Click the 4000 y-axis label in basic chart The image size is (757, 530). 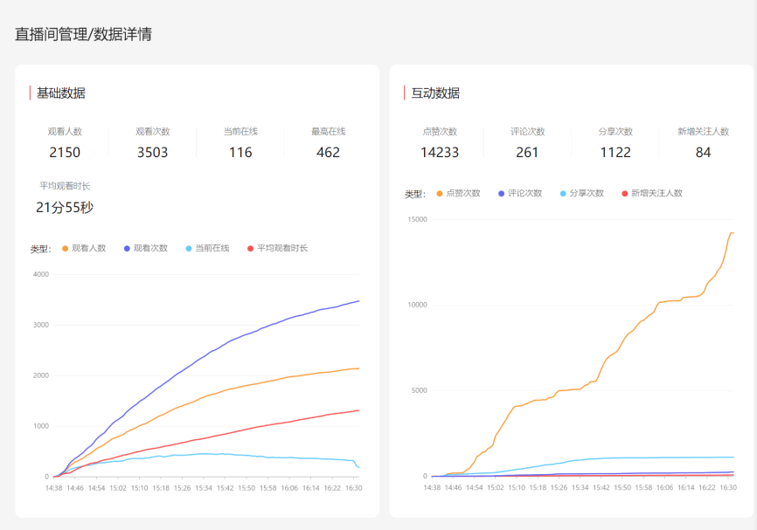41,274
